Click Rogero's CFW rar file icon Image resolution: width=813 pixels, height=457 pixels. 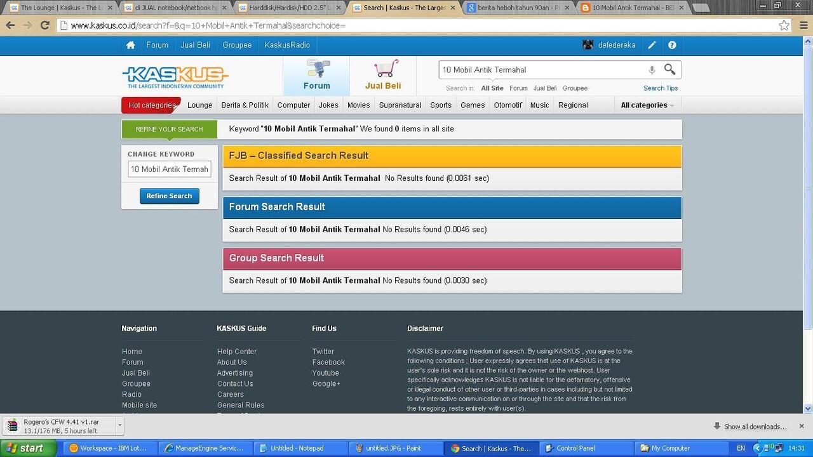point(13,426)
